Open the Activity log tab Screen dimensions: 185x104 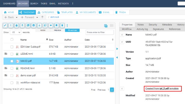[x=142, y=29]
